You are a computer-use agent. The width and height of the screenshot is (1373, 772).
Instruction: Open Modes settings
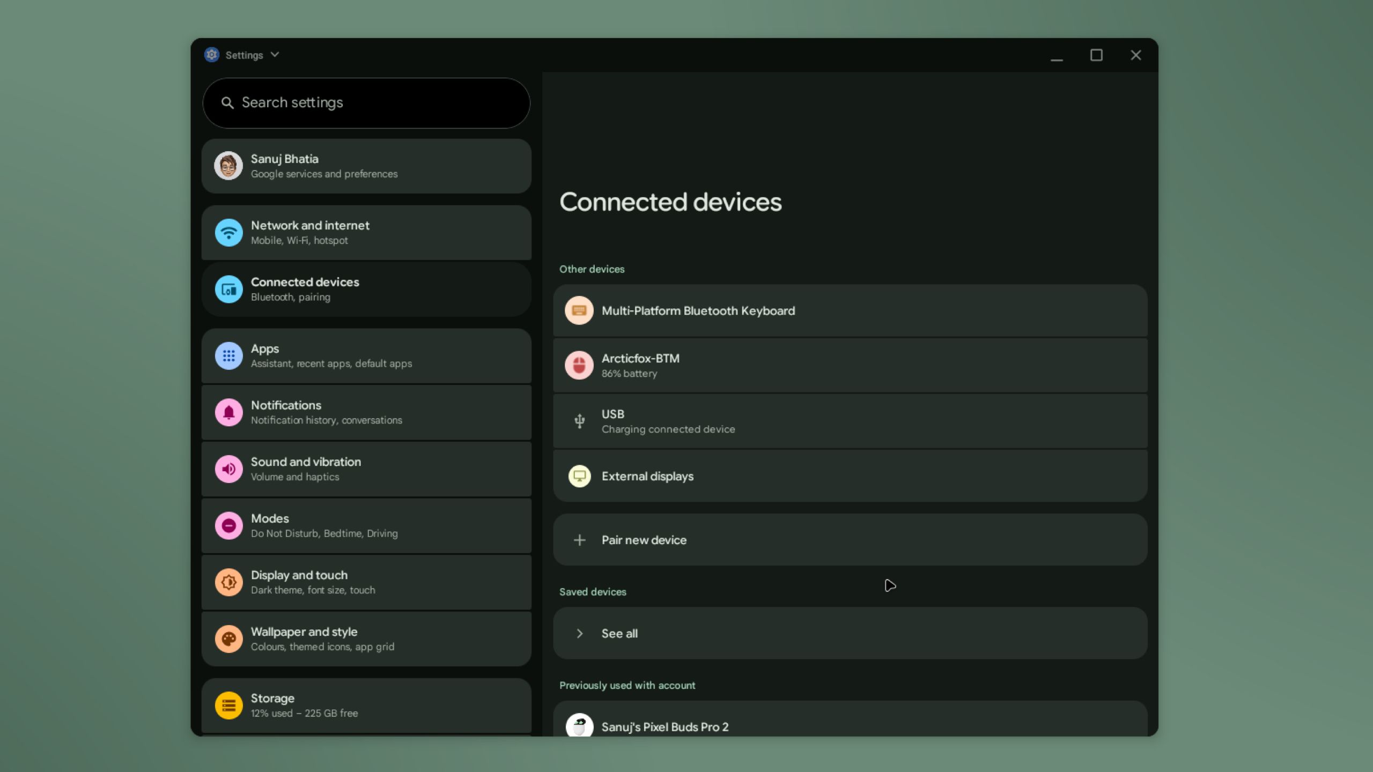tap(366, 525)
